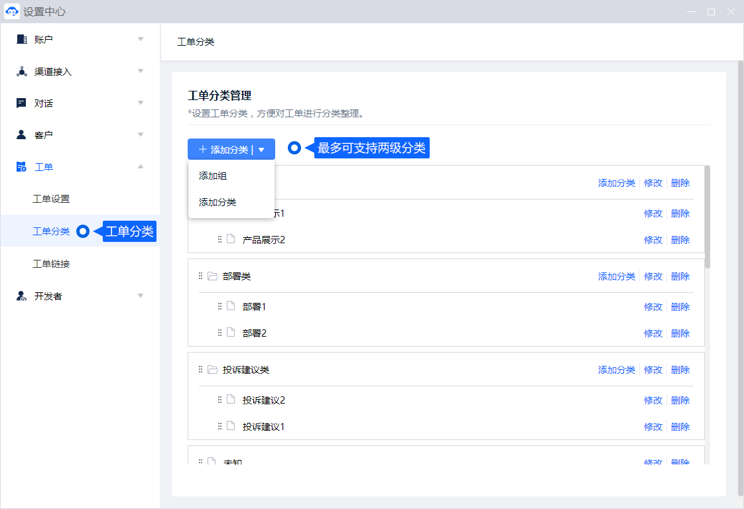The height and width of the screenshot is (509, 744).
Task: Click the 工单 ticket icon in sidebar
Action: tap(21, 167)
